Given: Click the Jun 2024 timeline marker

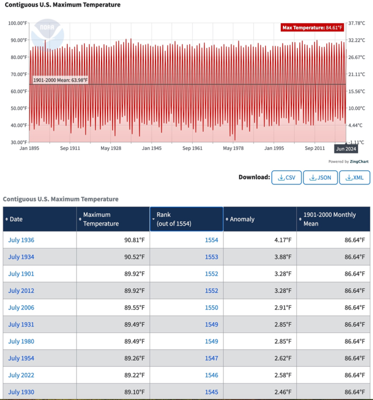Looking at the screenshot, I should [x=346, y=148].
